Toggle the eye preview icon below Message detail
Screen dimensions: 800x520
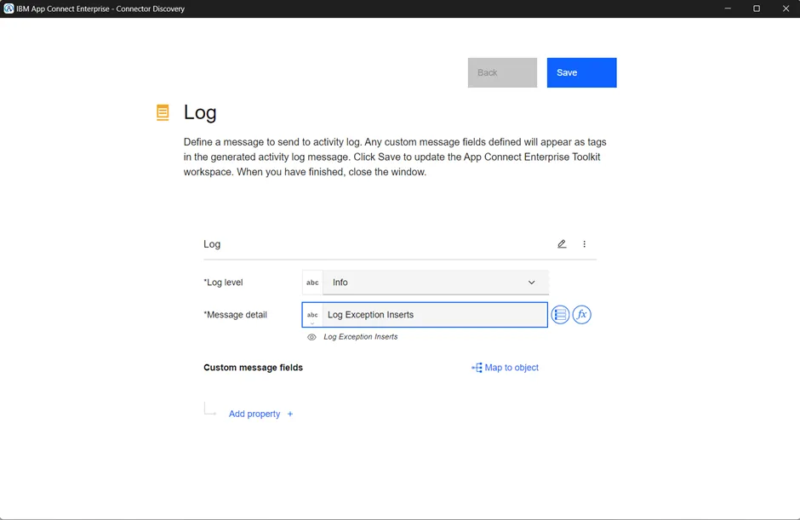tap(311, 337)
